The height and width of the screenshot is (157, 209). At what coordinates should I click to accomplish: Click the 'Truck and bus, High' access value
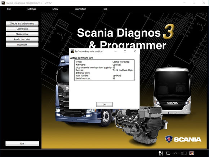(x=123, y=70)
